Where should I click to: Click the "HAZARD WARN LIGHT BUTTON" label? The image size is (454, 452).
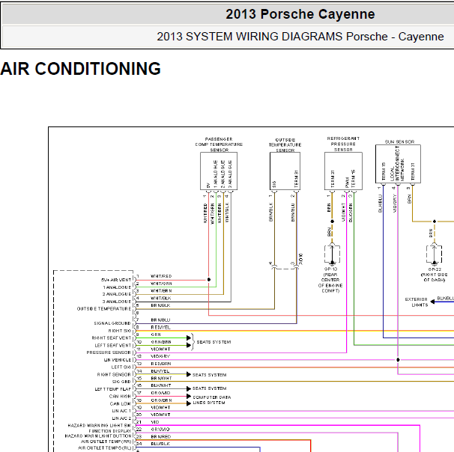click(98, 436)
